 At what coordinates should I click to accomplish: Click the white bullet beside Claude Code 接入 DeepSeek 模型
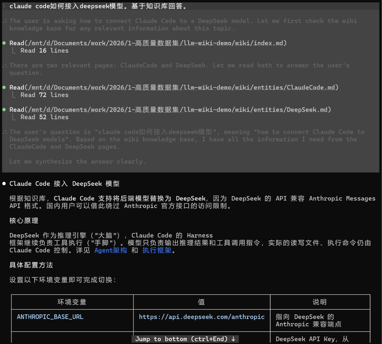pyautogui.click(x=4, y=184)
